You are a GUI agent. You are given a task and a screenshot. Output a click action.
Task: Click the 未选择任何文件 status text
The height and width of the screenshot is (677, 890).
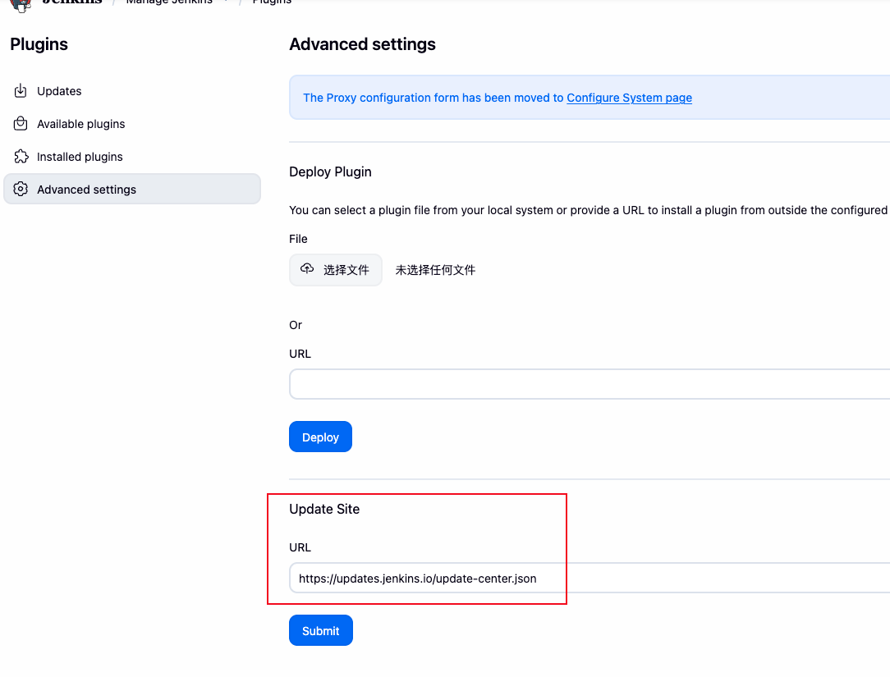[x=435, y=270]
